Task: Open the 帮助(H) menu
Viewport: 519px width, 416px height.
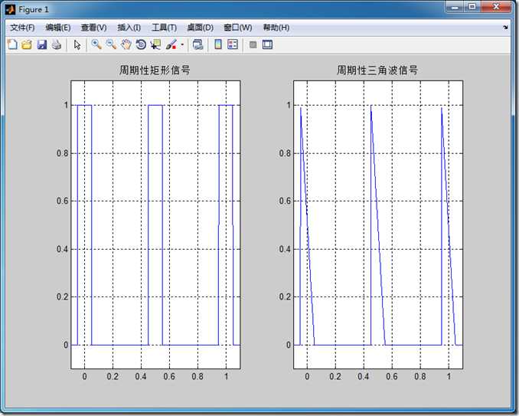Action: click(x=276, y=28)
